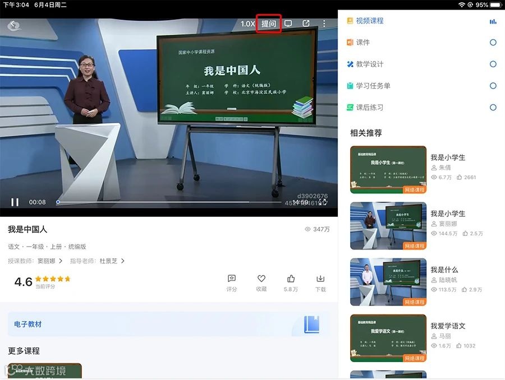Screen dimensions: 505x380
Task: Tap the battery 95% indicator
Action: pos(488,5)
